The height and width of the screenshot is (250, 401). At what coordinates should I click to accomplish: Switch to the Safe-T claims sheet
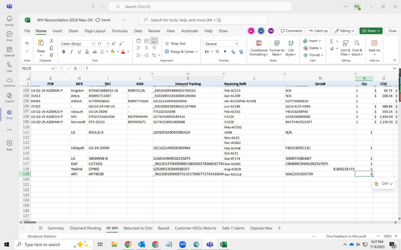[x=233, y=228]
